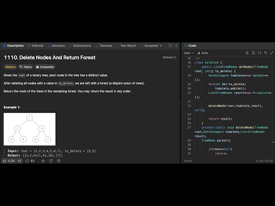Switch to the Testcase tab
Viewport: 275px width, 206px height.
pyautogui.click(x=104, y=46)
